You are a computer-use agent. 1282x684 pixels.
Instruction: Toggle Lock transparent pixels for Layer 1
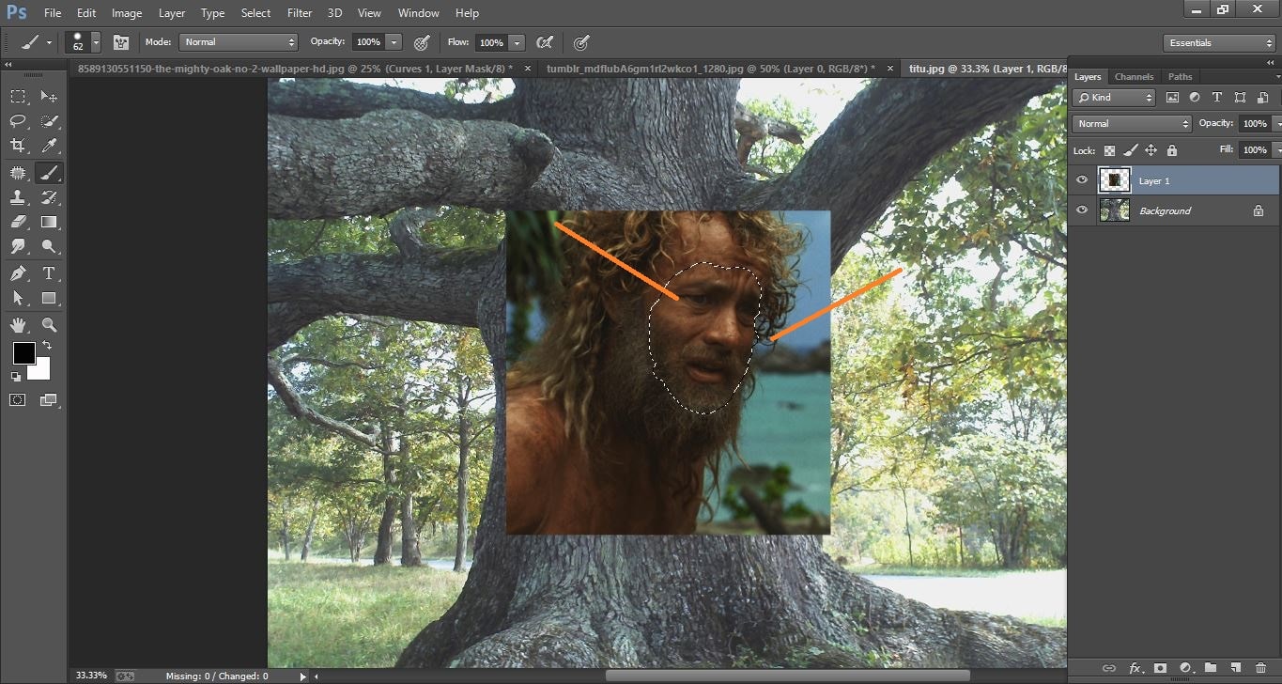(1108, 149)
